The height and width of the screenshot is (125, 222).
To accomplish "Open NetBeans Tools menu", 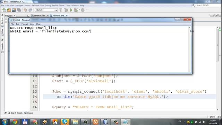I will (68, 6).
